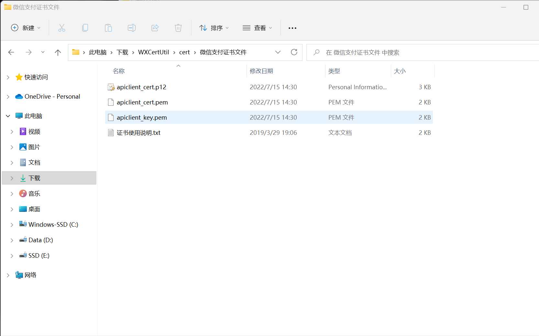Sort by 大小 column header
The height and width of the screenshot is (336, 539).
[413, 71]
